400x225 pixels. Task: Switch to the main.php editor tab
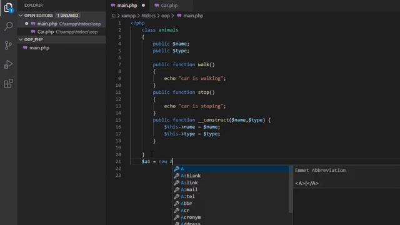coord(127,6)
